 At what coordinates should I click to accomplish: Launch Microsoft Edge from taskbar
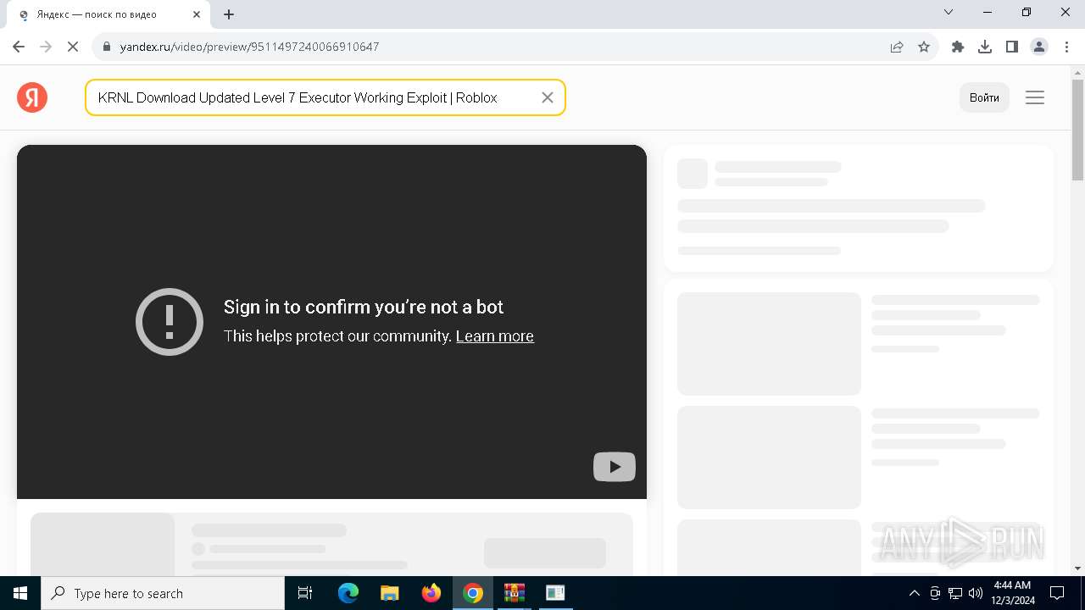tap(348, 593)
